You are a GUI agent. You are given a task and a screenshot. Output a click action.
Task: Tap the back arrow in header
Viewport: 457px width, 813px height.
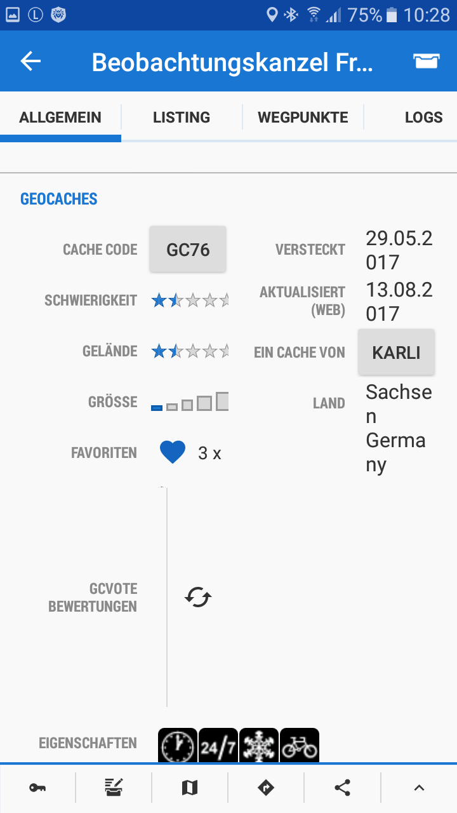click(x=30, y=61)
